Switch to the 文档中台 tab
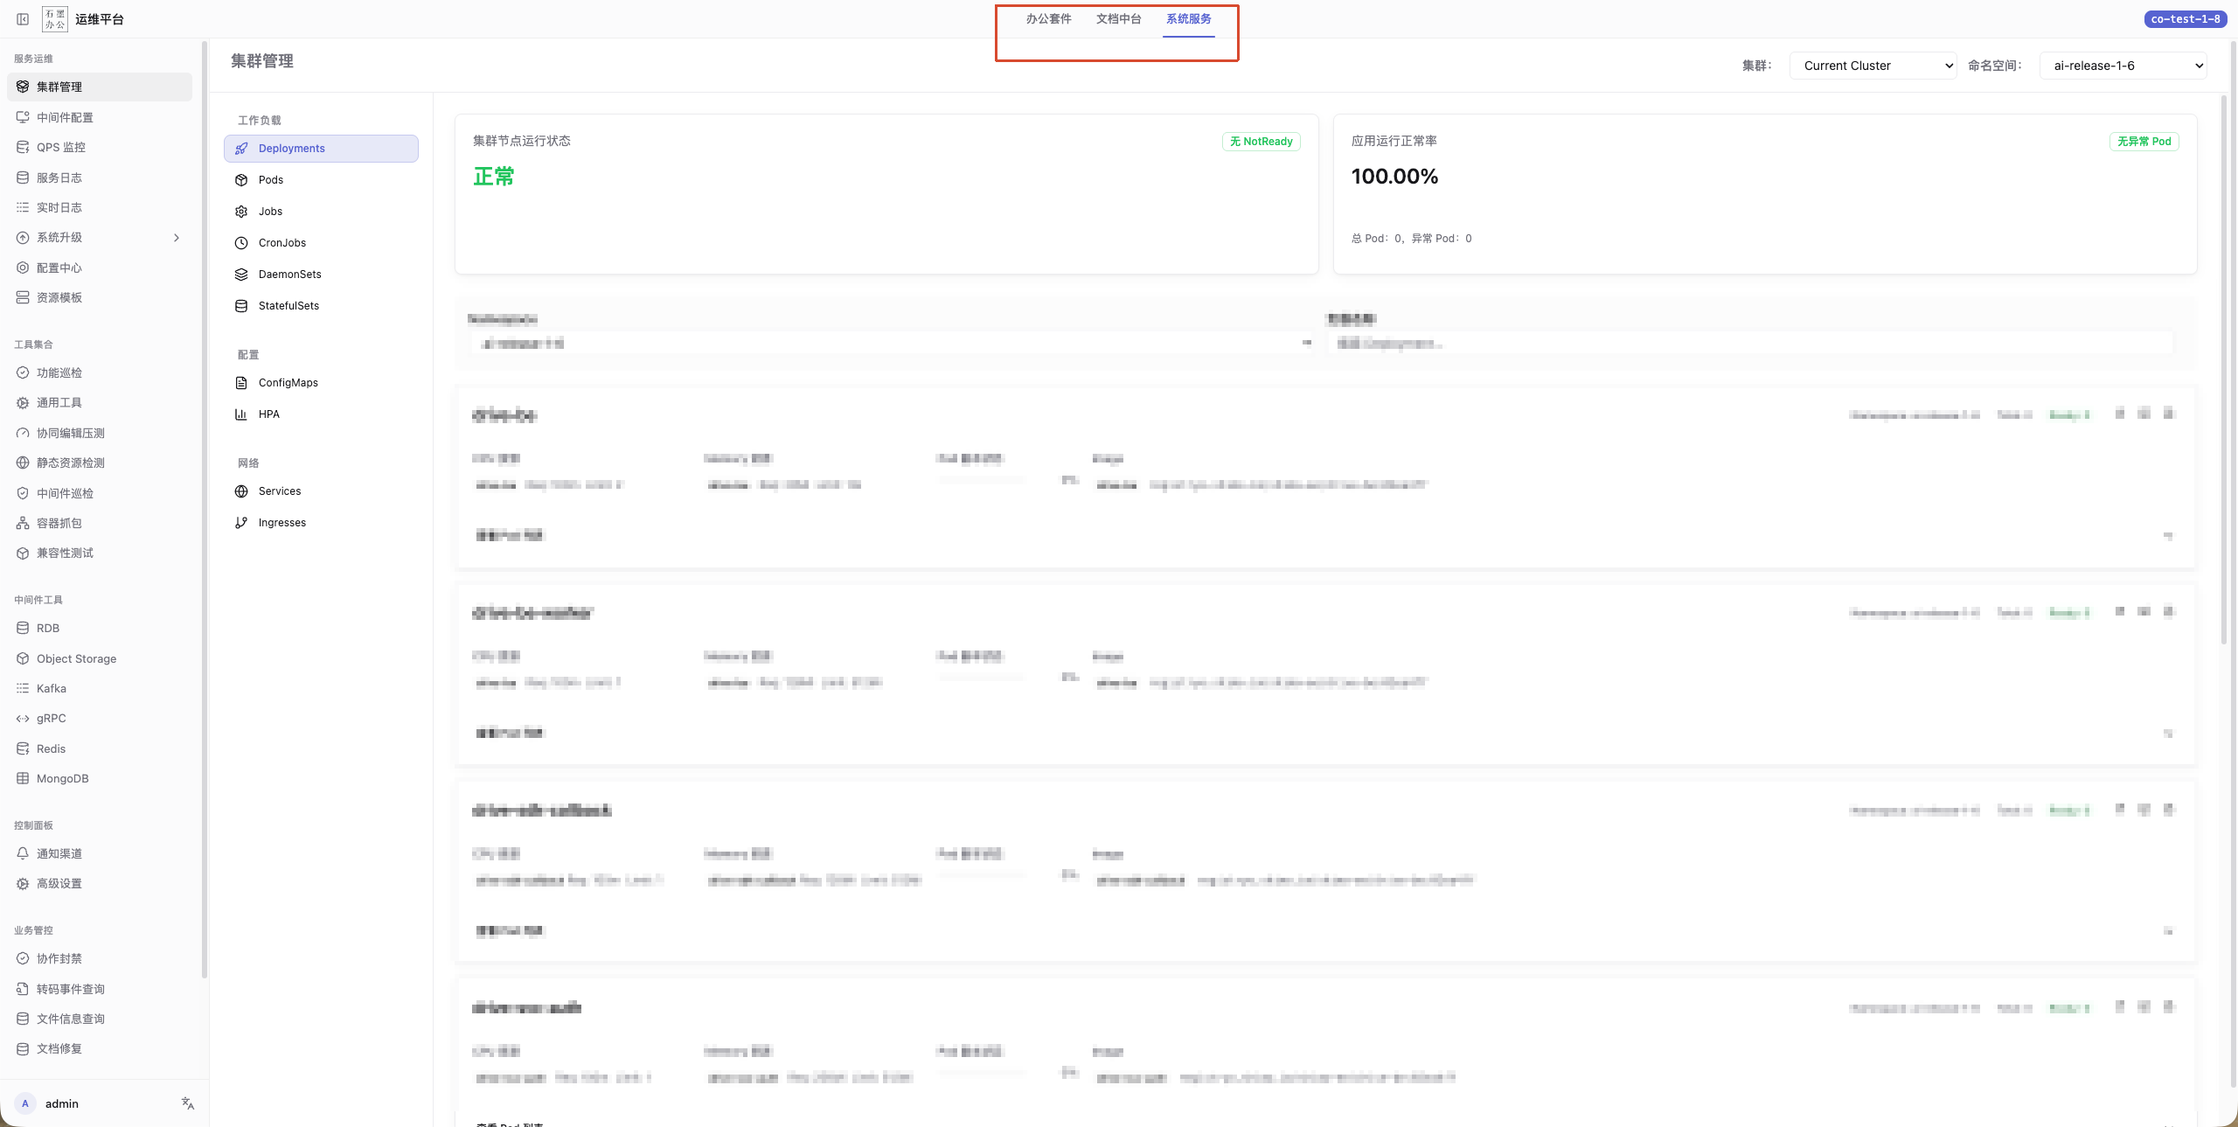2238x1127 pixels. [1118, 19]
